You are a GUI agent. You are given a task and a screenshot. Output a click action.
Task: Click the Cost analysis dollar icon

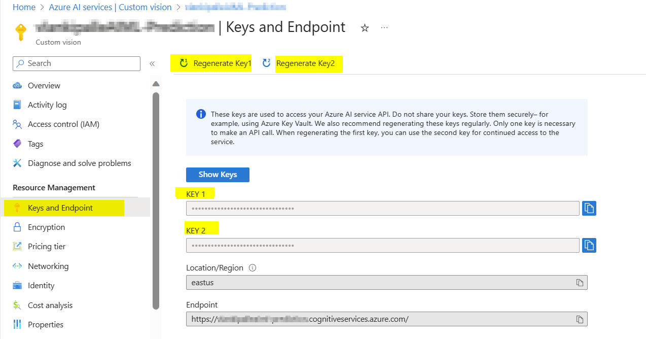tap(17, 306)
